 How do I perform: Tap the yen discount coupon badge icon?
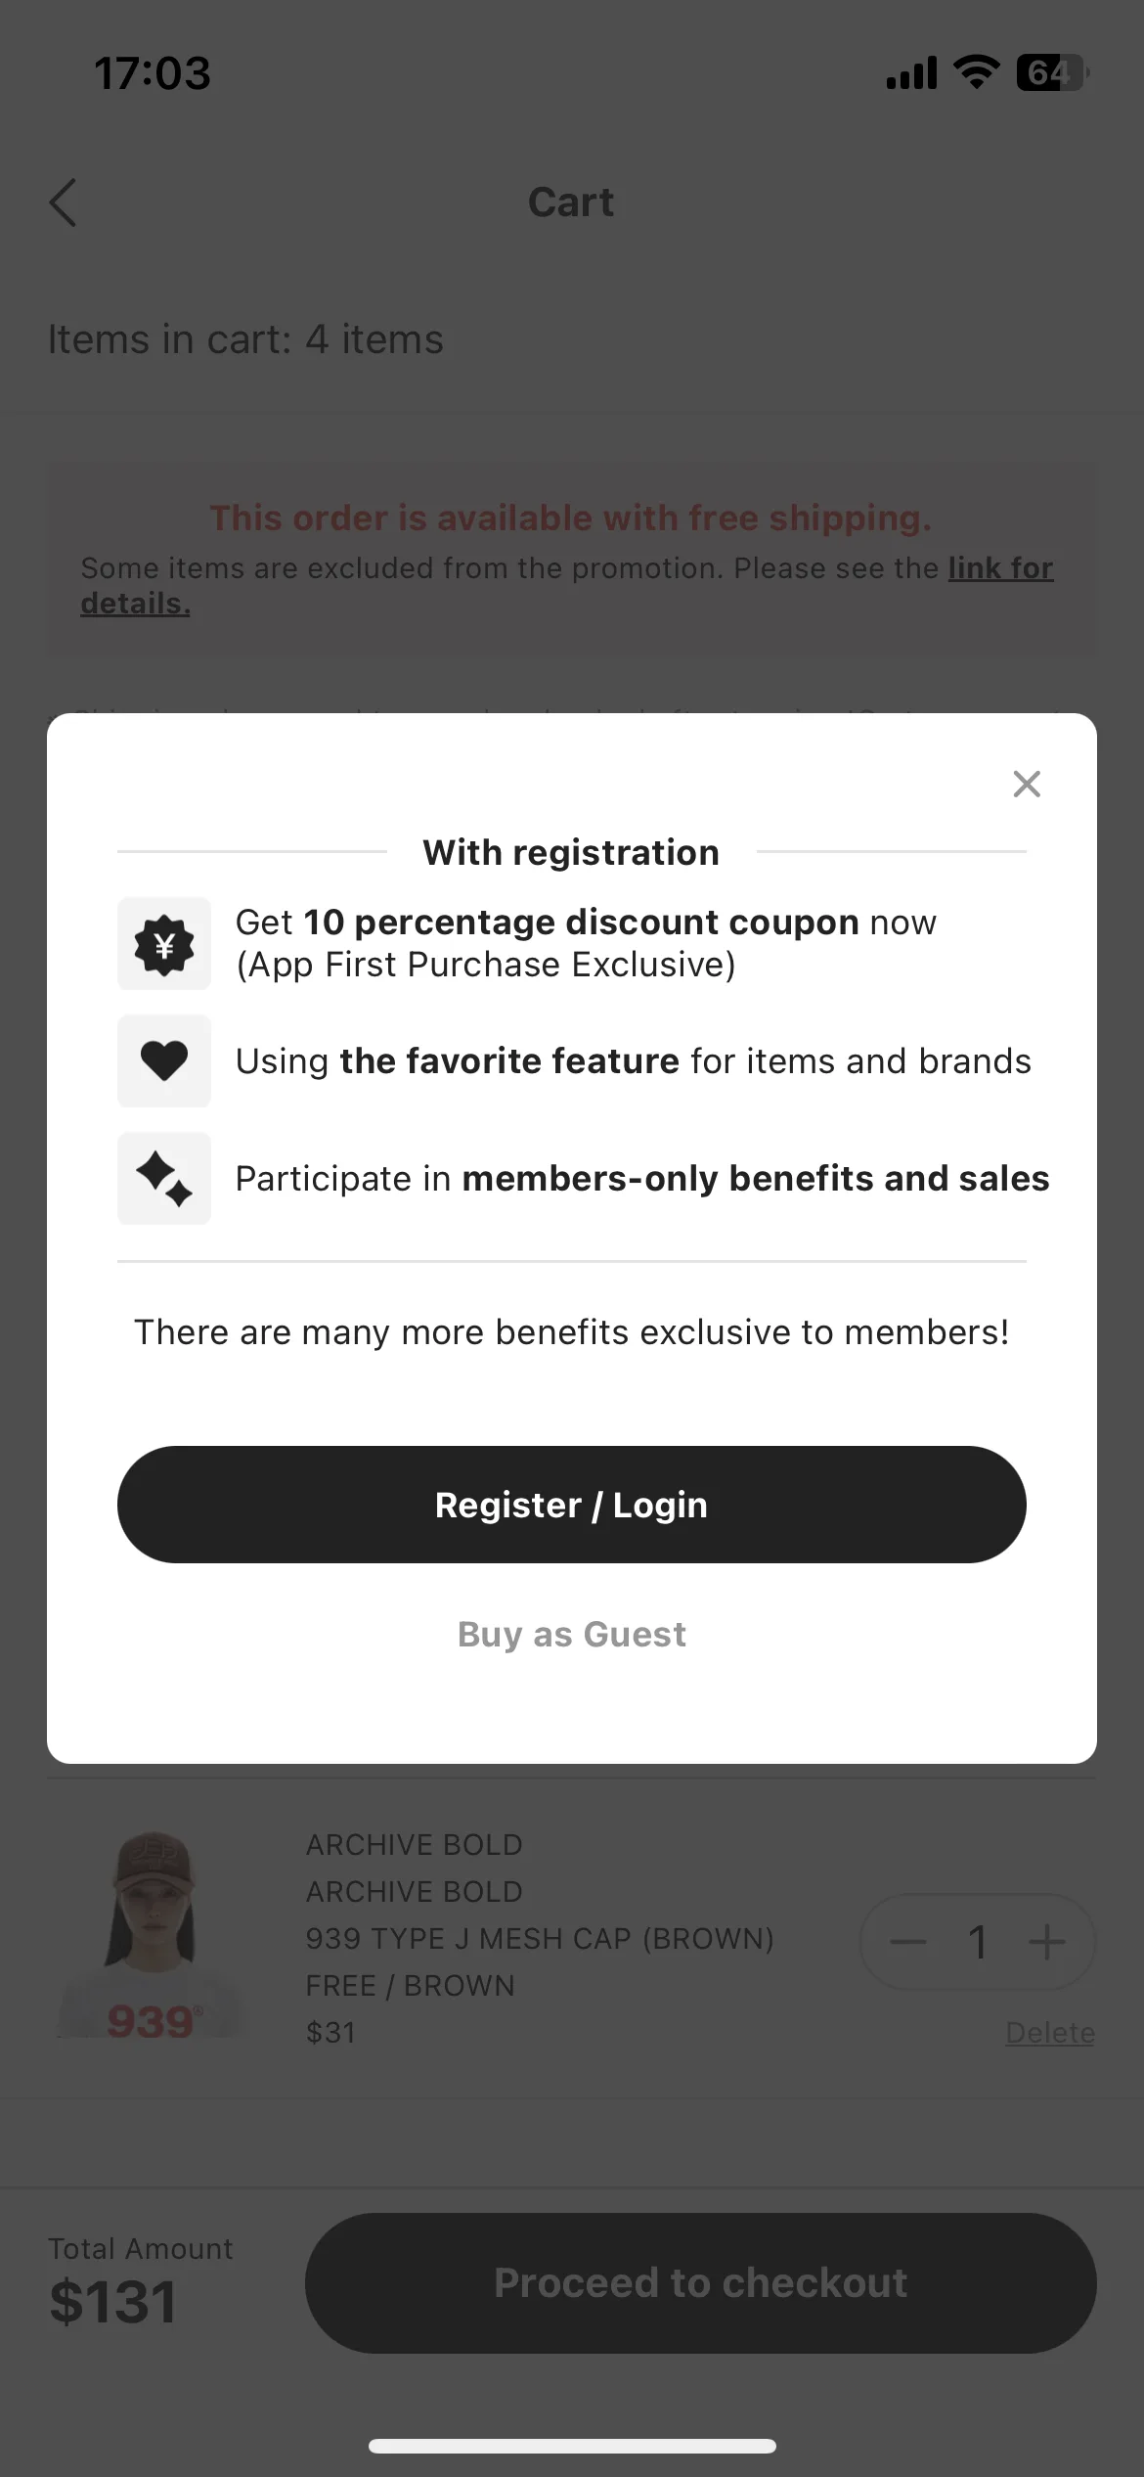164,944
